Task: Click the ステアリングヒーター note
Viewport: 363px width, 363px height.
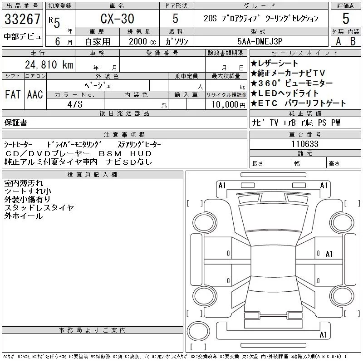Action: pyautogui.click(x=139, y=145)
